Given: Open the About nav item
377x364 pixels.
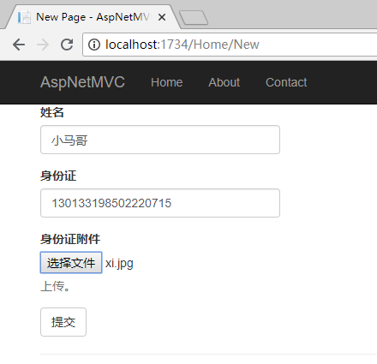Looking at the screenshot, I should click(x=224, y=82).
